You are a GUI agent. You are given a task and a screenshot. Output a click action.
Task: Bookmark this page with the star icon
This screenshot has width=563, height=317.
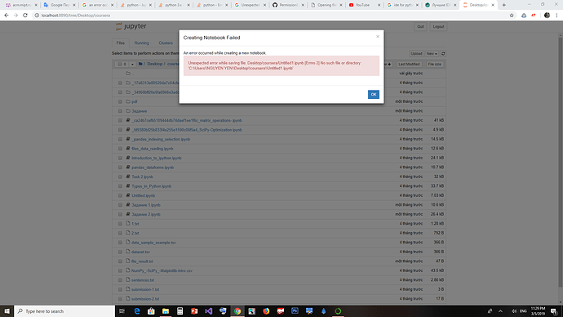point(512,15)
